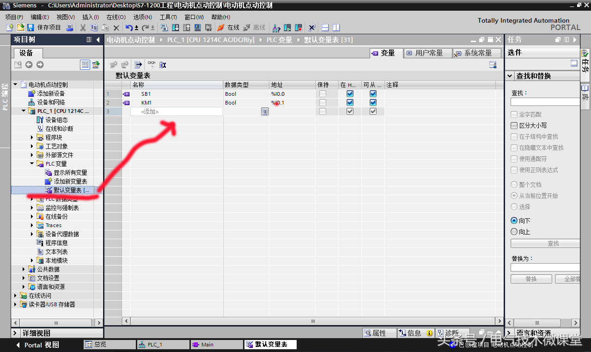Open the 编辑(E) edit menu
This screenshot has height=352, width=591.
(x=40, y=17)
